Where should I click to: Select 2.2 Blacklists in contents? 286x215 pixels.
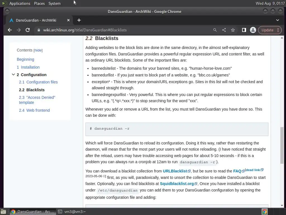pyautogui.click(x=32, y=90)
